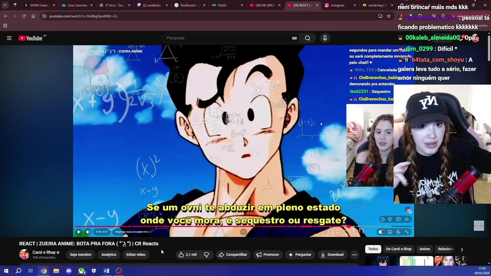Switch to the SHEIN Creator tab
Viewport: 491px width, 276px height.
(40, 5)
